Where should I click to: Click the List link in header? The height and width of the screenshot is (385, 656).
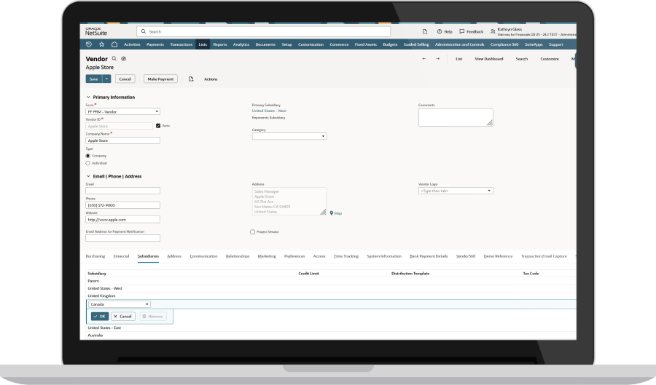click(459, 59)
